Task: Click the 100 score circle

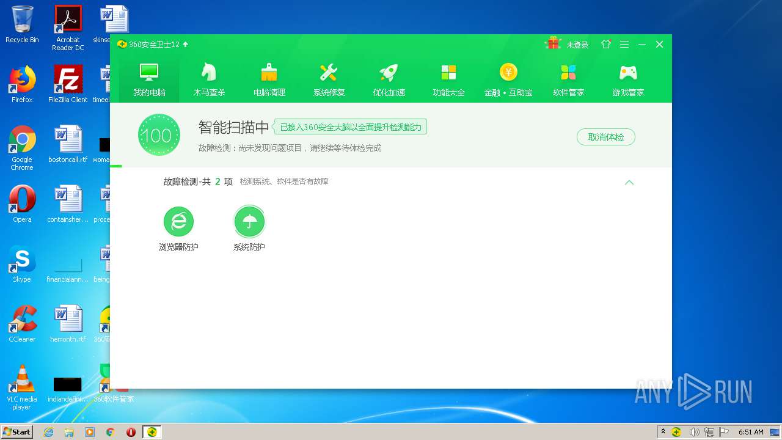Action: click(x=159, y=134)
